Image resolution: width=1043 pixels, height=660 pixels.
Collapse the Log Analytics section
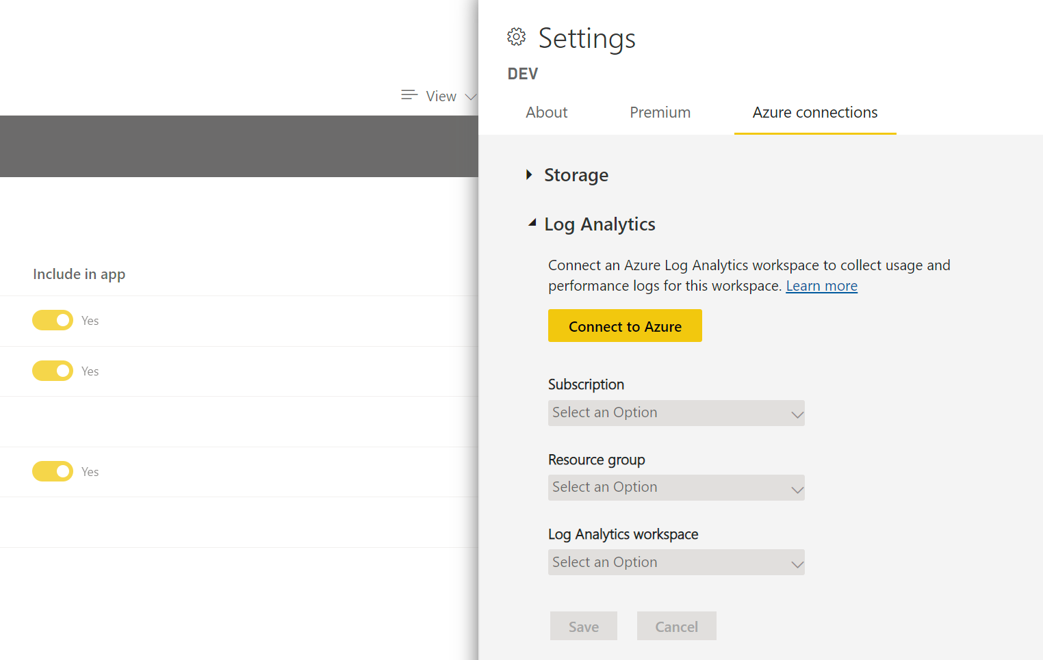pyautogui.click(x=532, y=223)
